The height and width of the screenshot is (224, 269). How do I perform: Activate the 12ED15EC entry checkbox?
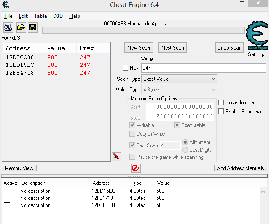7,191
